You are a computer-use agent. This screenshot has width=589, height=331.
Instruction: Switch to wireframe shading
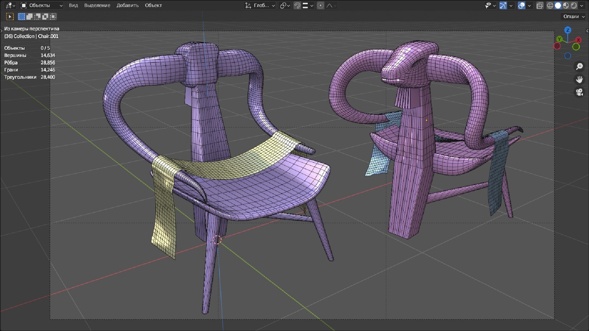click(550, 6)
